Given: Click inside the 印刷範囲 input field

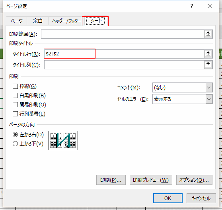Looking at the screenshot, I should (x=123, y=34).
